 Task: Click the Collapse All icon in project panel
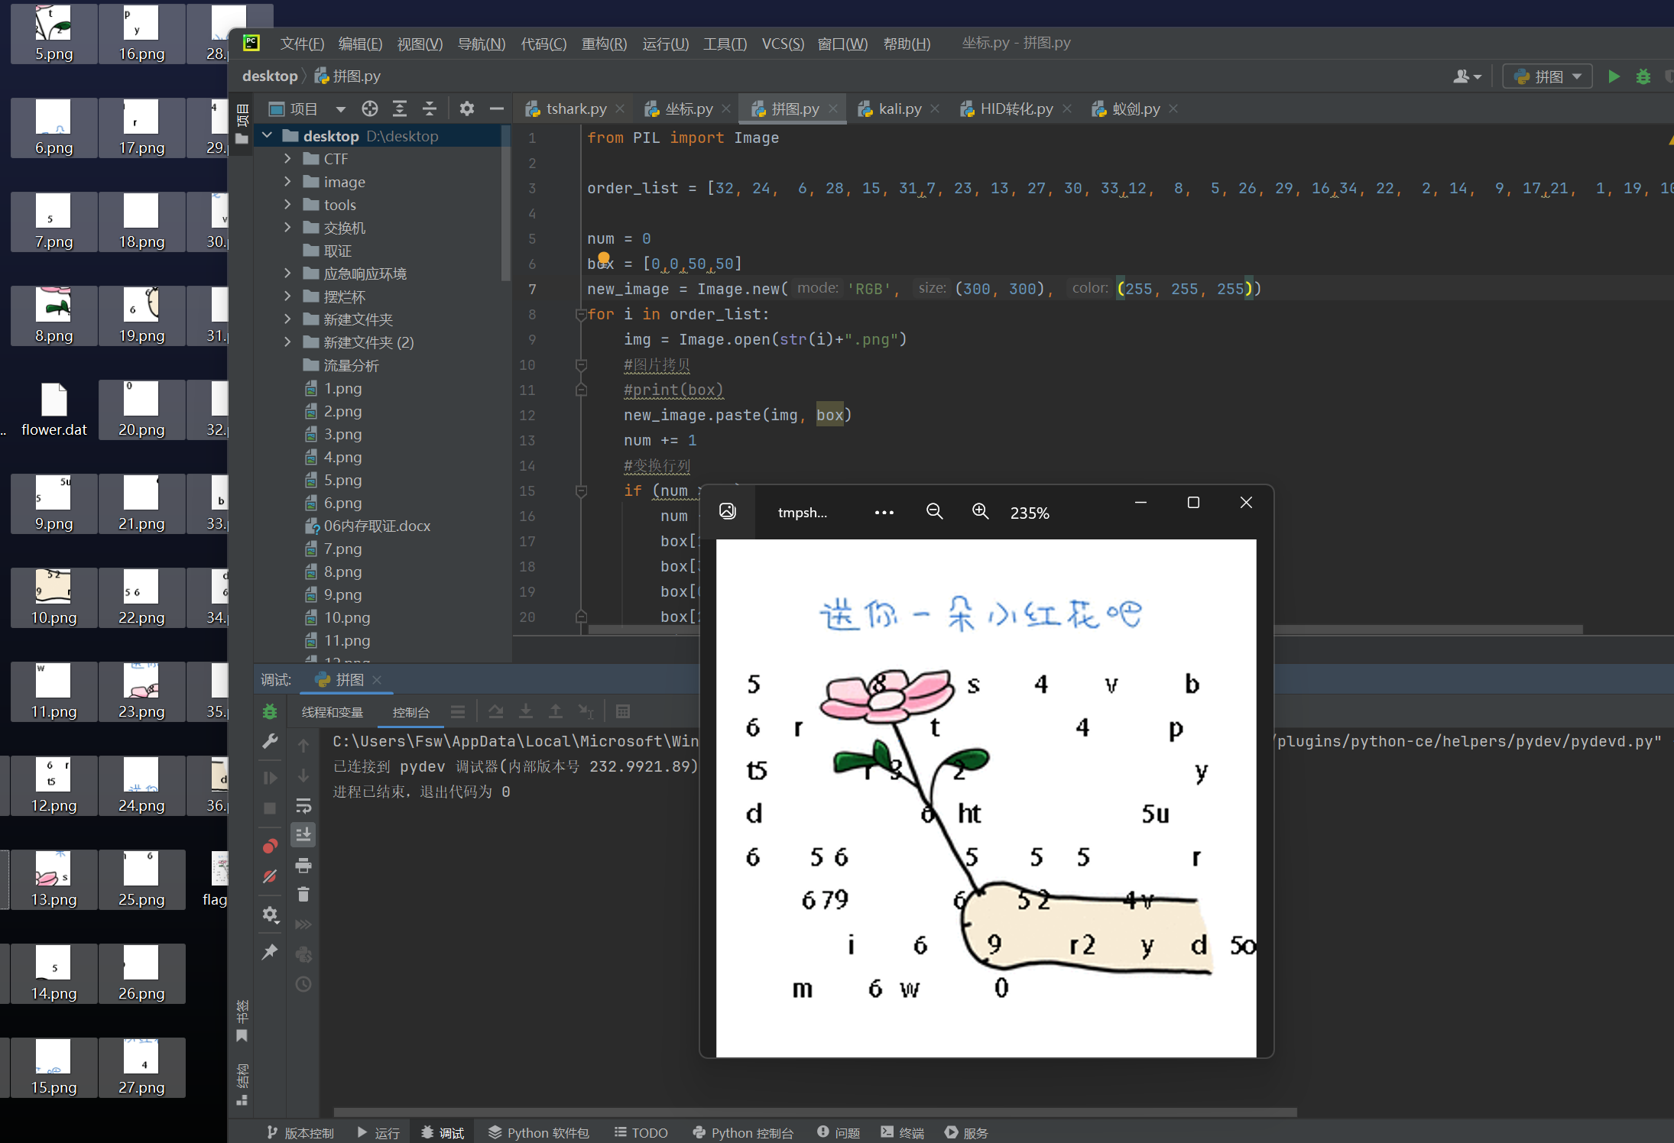(x=430, y=108)
